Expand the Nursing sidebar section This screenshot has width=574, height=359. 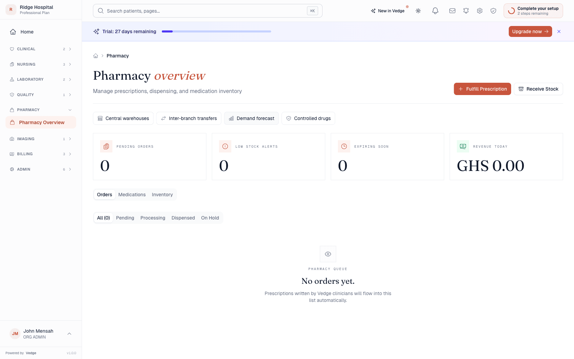tap(41, 64)
